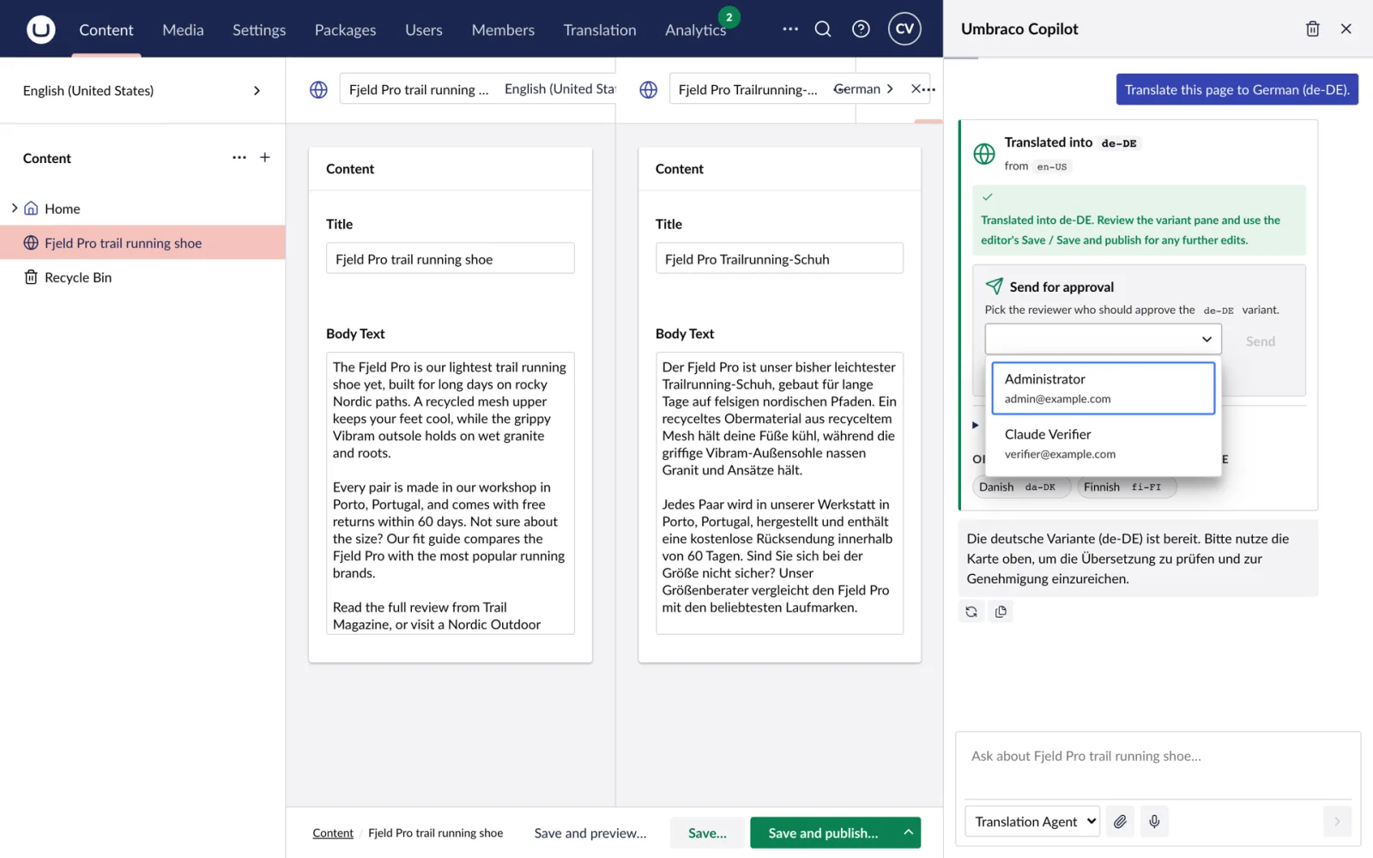
Task: Open the English (United States) language switcher
Action: tap(142, 91)
